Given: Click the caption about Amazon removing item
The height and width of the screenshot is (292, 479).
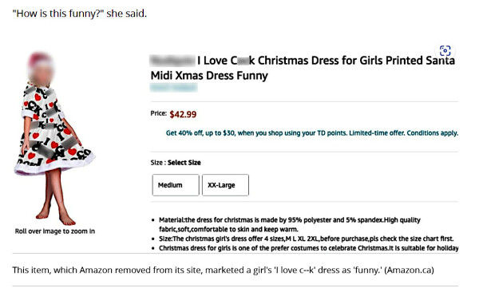Looking at the screenshot, I should click(223, 270).
